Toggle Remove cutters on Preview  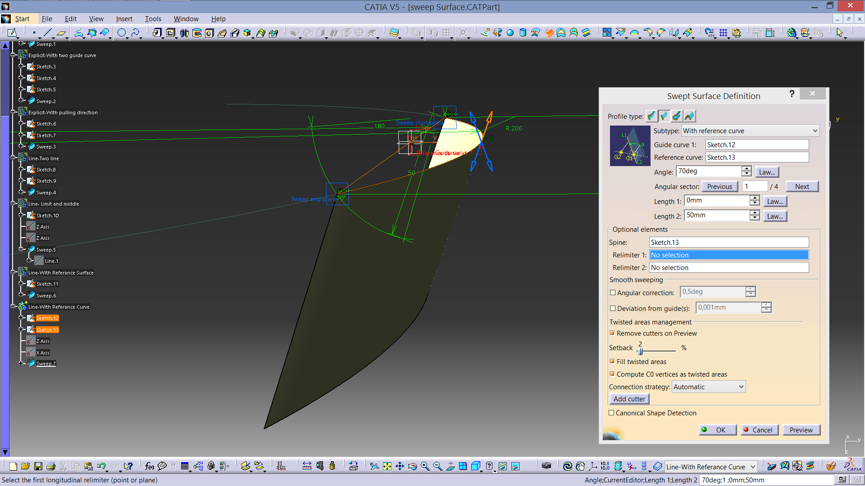[x=612, y=333]
